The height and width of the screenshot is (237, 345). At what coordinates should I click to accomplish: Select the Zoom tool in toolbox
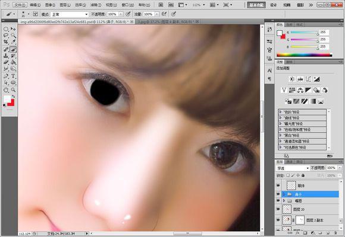click(13, 89)
